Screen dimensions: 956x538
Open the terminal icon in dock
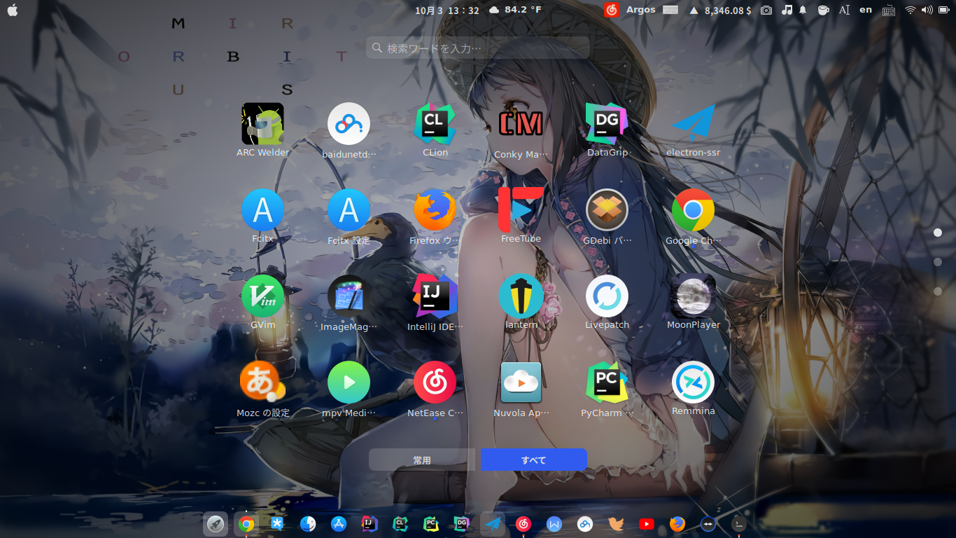[x=739, y=523]
